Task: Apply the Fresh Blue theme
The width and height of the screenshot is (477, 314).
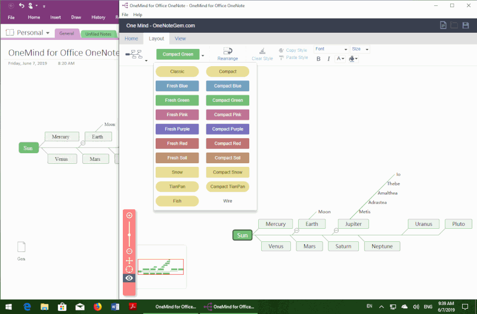Action: [177, 86]
